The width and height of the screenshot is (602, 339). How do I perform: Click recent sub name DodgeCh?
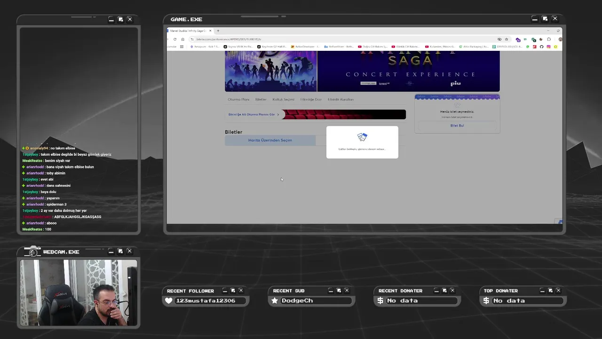click(x=297, y=300)
